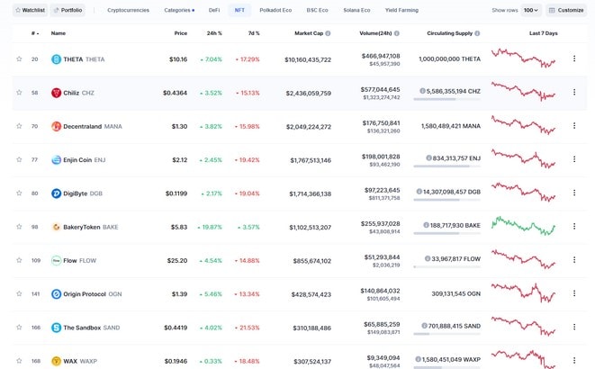The image size is (595, 369).
Task: Sort by 7d % column header
Action: point(254,33)
